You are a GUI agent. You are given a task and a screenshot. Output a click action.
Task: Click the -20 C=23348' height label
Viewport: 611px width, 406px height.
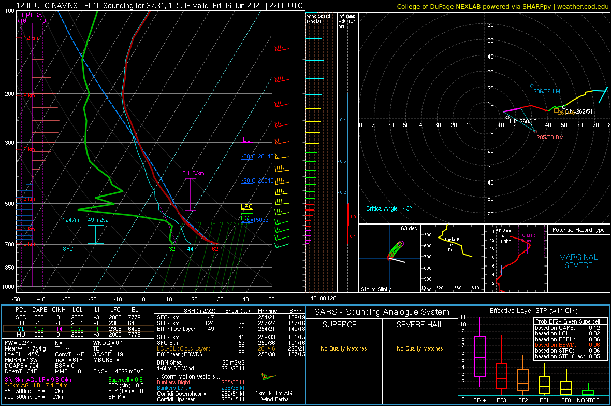tap(257, 181)
